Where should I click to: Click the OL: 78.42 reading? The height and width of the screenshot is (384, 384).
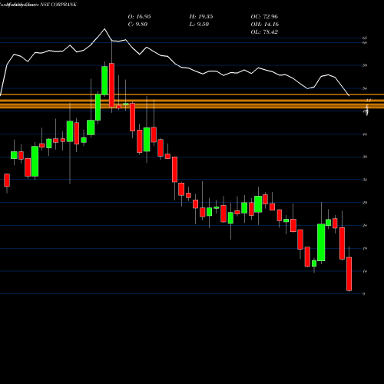[264, 32]
